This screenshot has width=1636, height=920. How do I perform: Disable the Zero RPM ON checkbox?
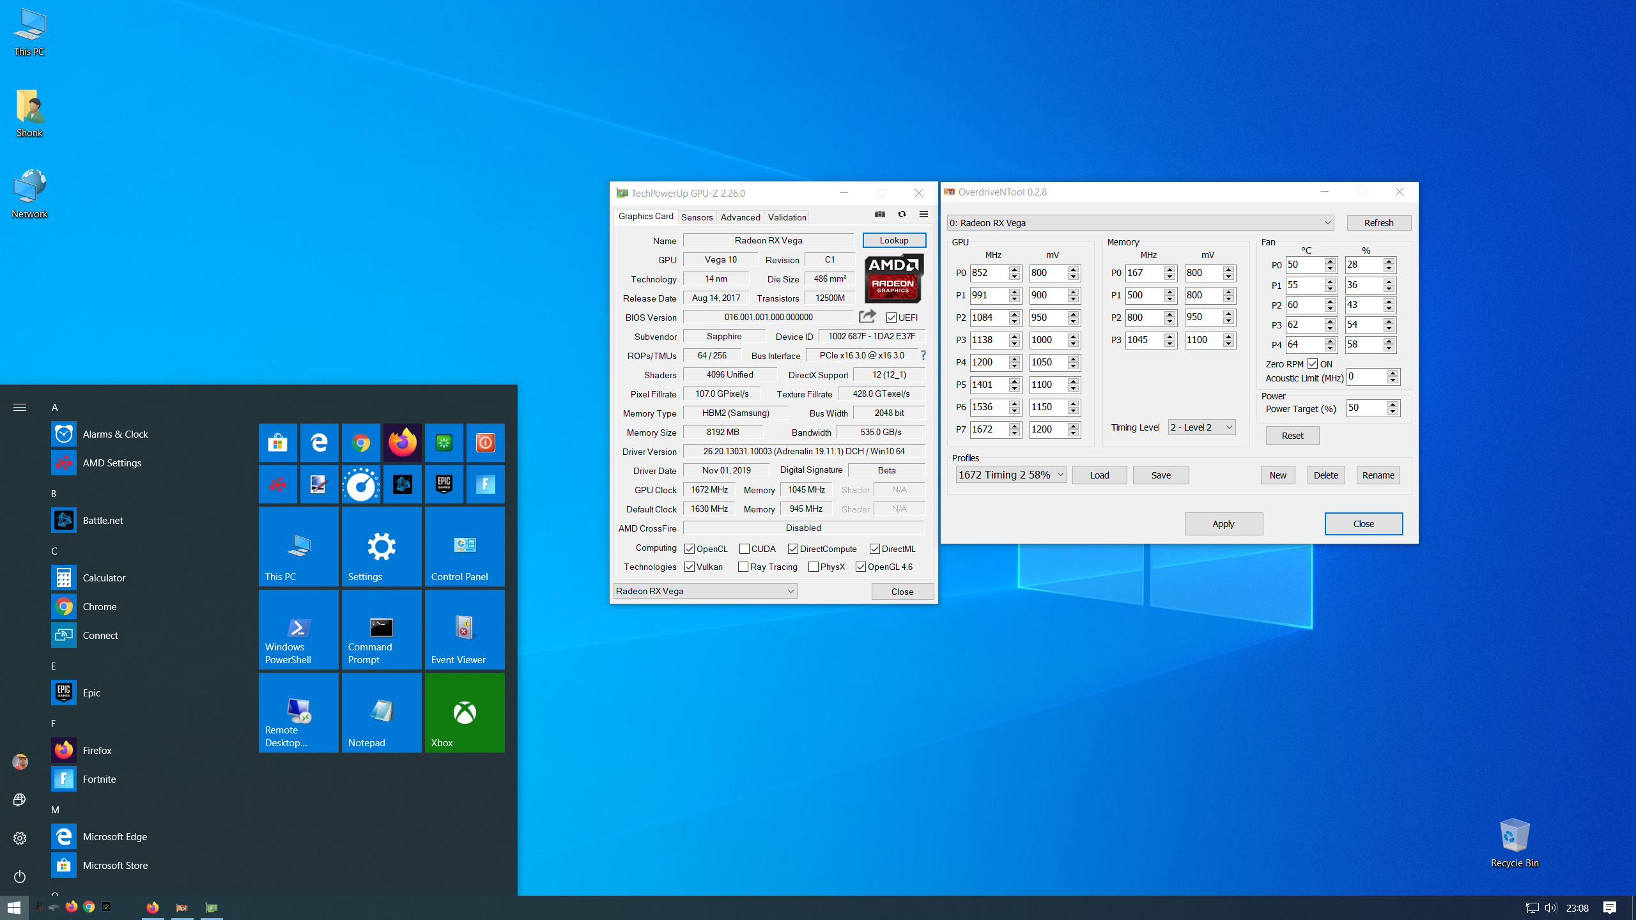(x=1313, y=364)
